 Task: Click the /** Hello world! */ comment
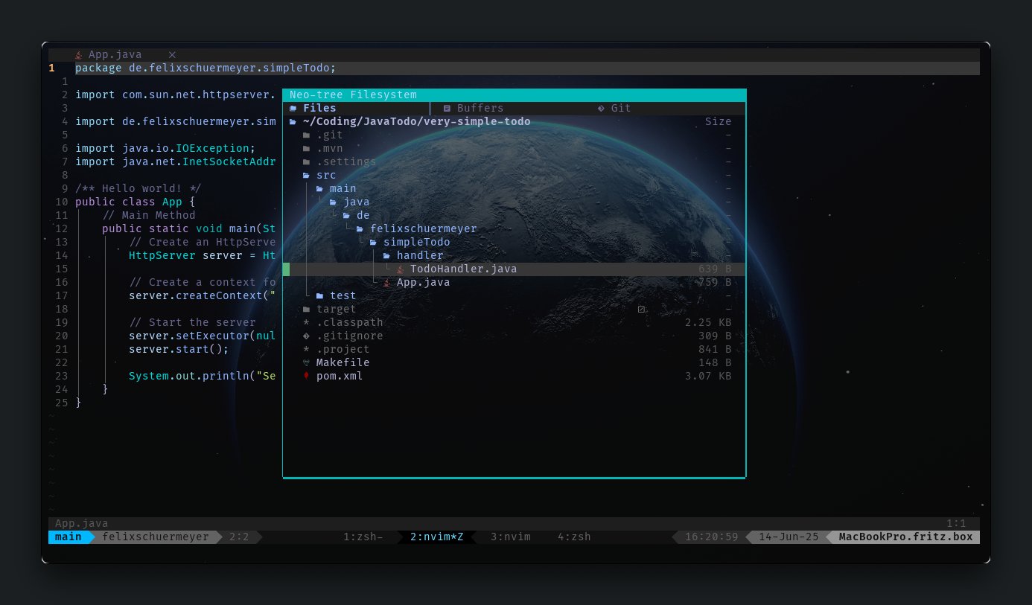[138, 188]
